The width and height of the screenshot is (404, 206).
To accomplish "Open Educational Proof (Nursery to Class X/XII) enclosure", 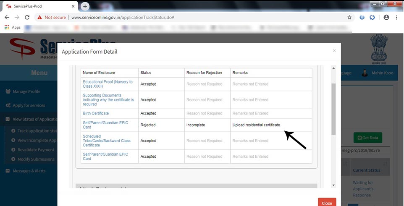I will 108,84.
